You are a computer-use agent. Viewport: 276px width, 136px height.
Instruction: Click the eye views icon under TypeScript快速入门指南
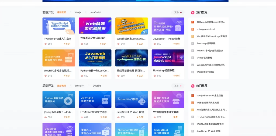coord(45,44)
